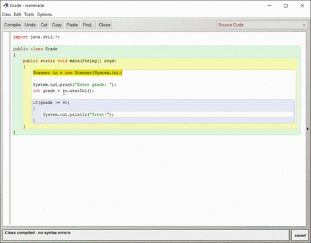311x243 pixels.
Task: Open the Source Code view dropdown
Action: tap(262, 25)
